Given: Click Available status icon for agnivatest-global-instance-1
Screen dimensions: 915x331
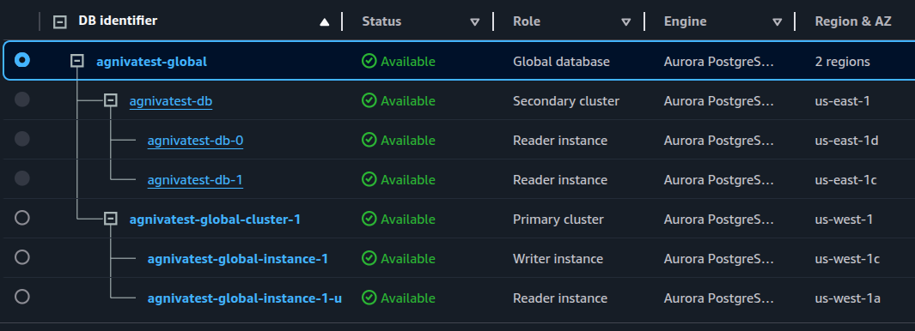Looking at the screenshot, I should coord(369,258).
